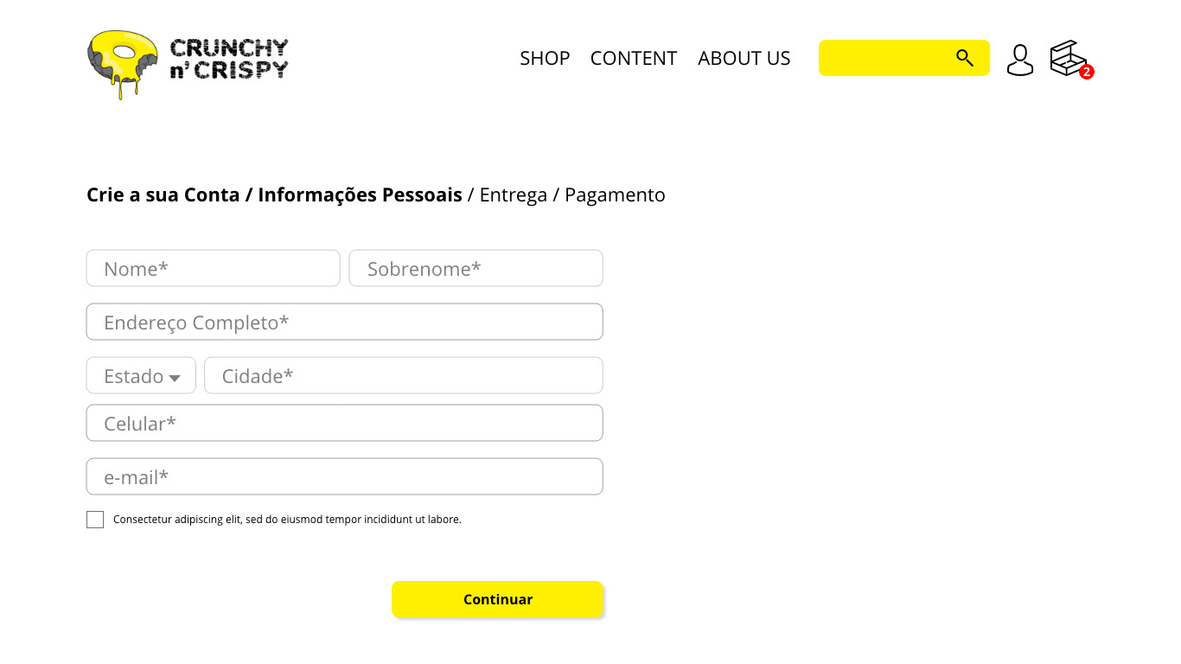
Task: Click the Celular phone field
Action: [x=344, y=424]
